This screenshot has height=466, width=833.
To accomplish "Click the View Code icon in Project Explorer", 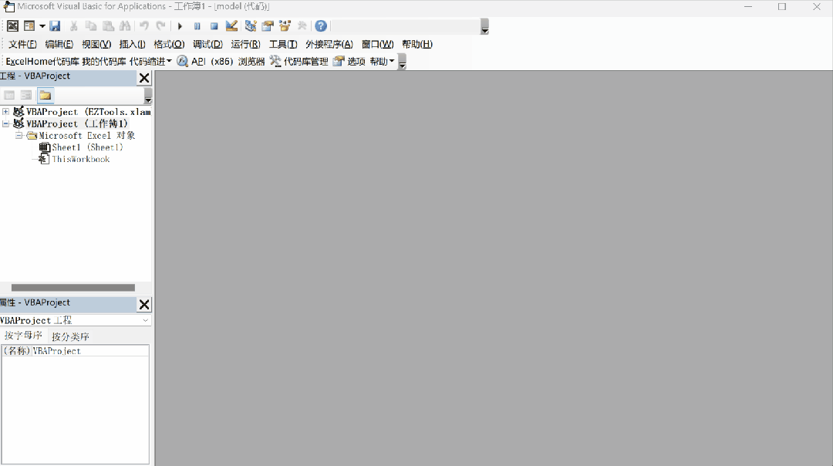I will pyautogui.click(x=8, y=95).
